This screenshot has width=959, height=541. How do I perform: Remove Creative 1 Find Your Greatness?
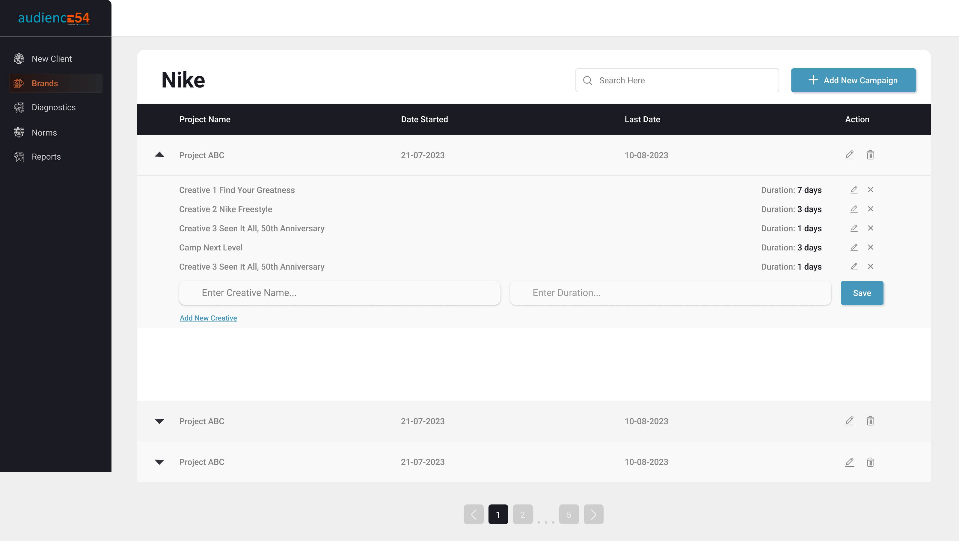pyautogui.click(x=870, y=190)
